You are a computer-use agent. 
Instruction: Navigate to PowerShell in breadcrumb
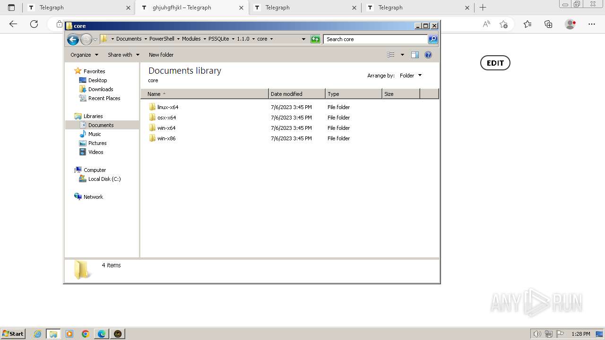coord(162,39)
